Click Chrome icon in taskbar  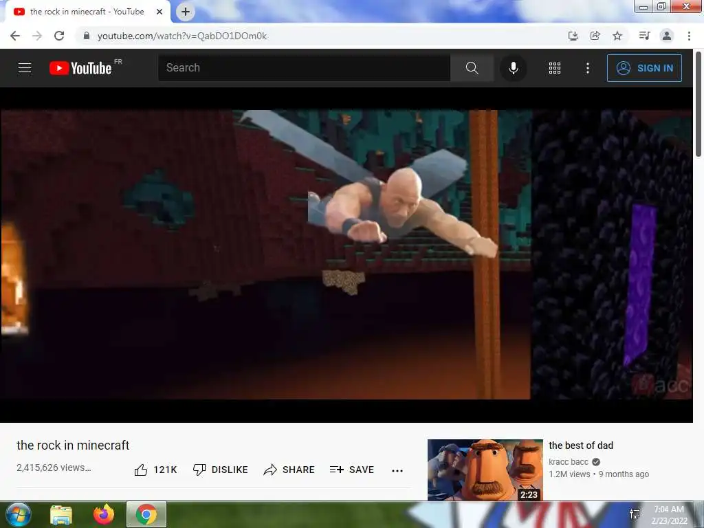pyautogui.click(x=146, y=514)
